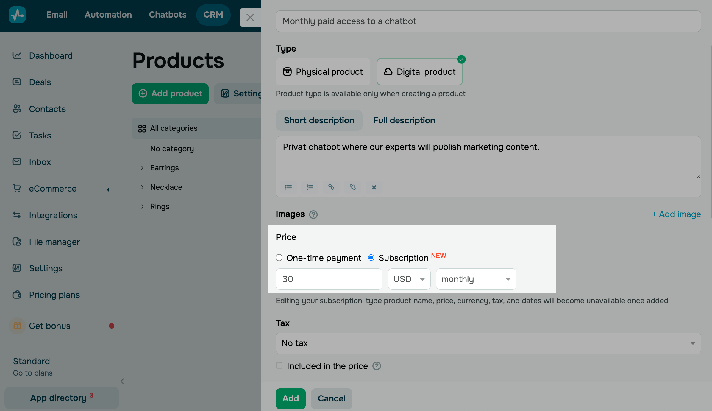Click the + Add image link

click(676, 214)
